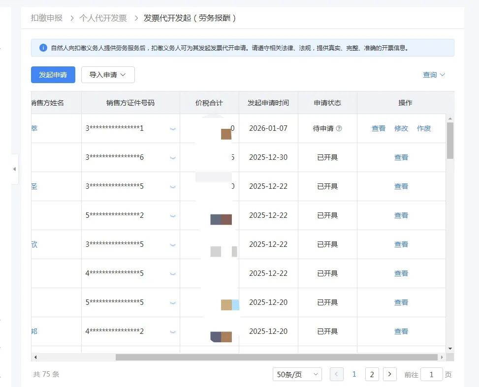Click the horizontal scrollbar's left arrow
479x387 pixels.
click(x=35, y=357)
